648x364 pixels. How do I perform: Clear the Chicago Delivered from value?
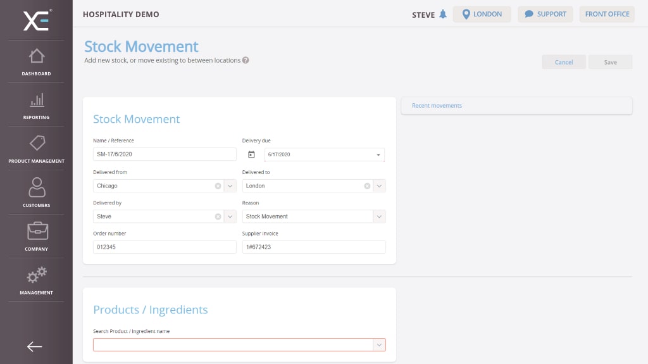click(x=218, y=186)
